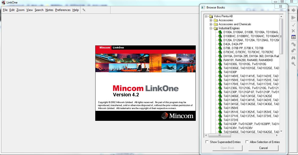Viewport: 298px width, 155px height.
Task: Open the Zoom menu
Action: pyautogui.click(x=20, y=10)
